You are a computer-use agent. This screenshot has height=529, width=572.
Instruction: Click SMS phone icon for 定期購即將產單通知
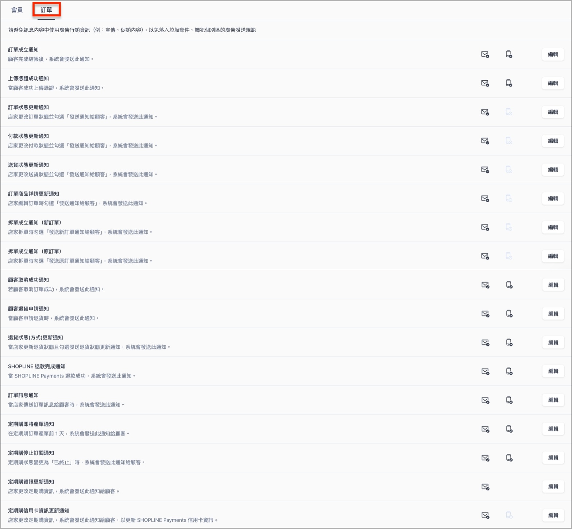tap(509, 429)
